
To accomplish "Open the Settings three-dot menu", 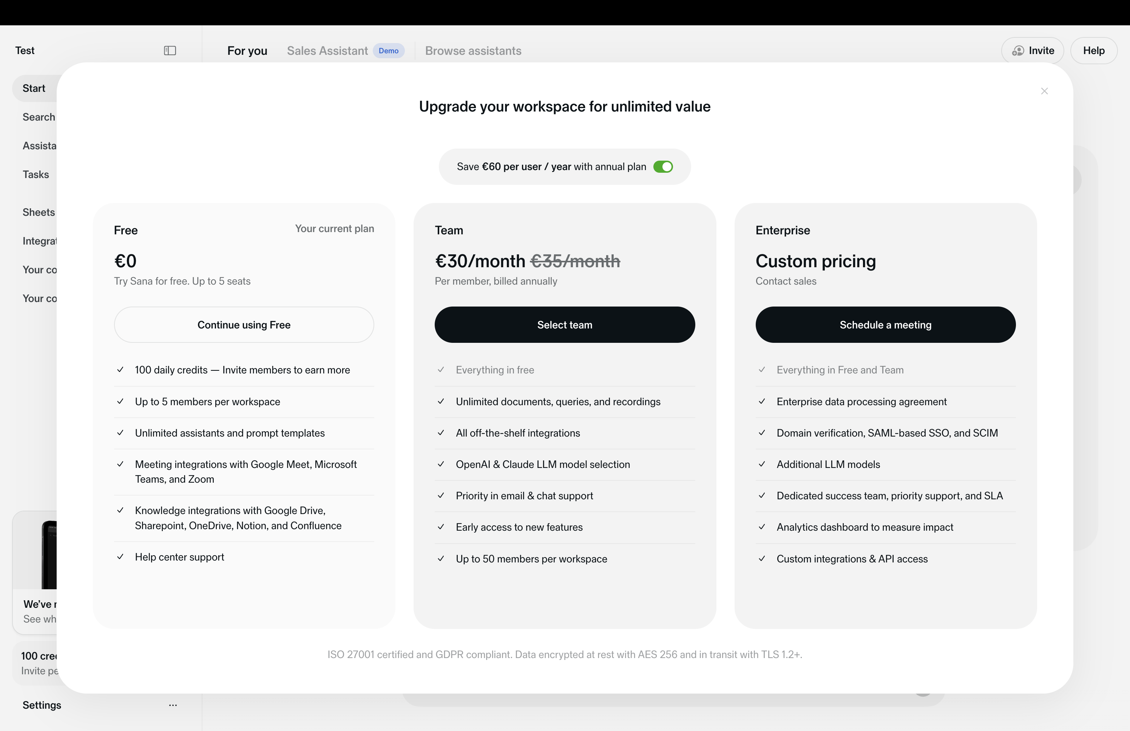I will (x=173, y=705).
